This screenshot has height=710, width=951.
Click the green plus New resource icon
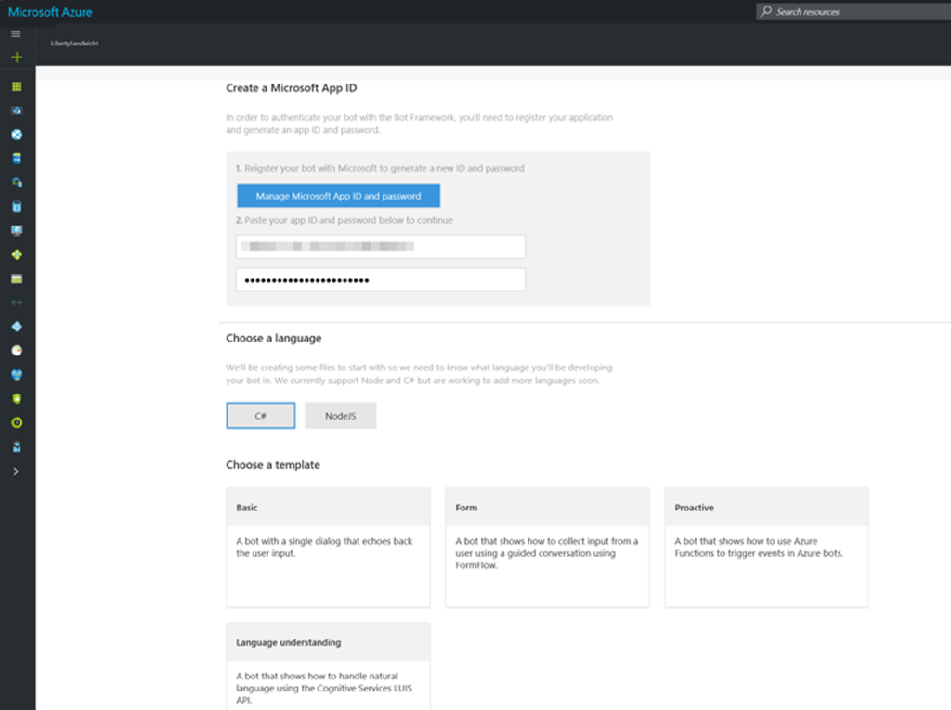[x=16, y=58]
